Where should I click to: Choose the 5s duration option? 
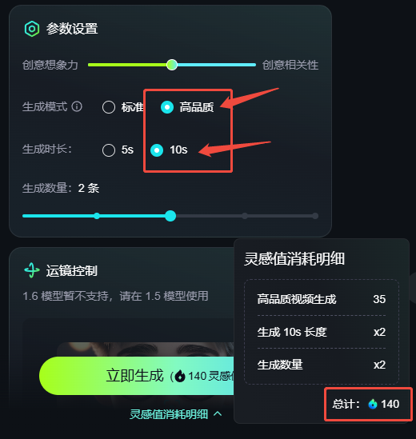point(109,150)
